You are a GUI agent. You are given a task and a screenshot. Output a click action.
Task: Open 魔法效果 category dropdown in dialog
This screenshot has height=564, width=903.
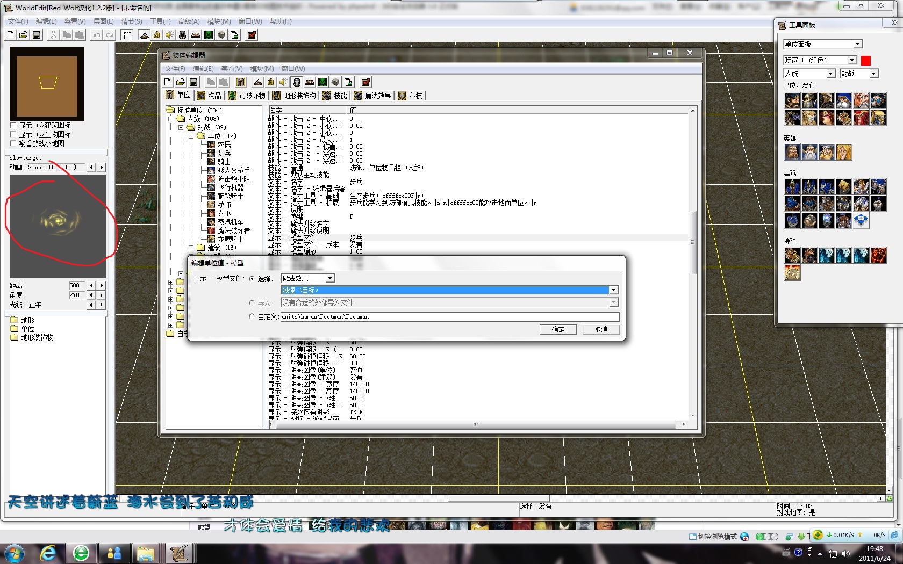pos(330,278)
